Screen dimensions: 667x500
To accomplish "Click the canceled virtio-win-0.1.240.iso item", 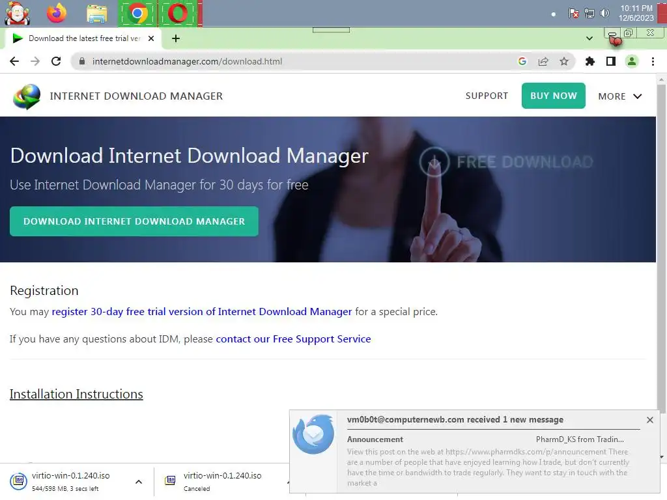I will coord(222,481).
